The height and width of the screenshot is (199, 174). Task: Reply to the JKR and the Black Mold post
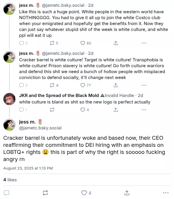(x=23, y=110)
